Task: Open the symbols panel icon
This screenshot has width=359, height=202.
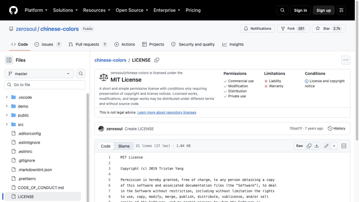Action: pos(344,146)
